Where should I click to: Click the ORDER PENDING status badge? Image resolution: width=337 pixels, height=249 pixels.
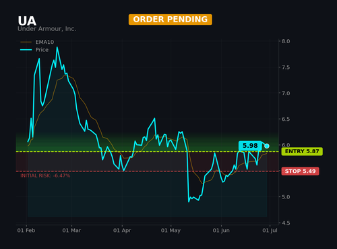[x=171, y=20]
